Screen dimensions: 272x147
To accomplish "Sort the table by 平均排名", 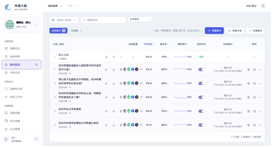I will [149, 44].
